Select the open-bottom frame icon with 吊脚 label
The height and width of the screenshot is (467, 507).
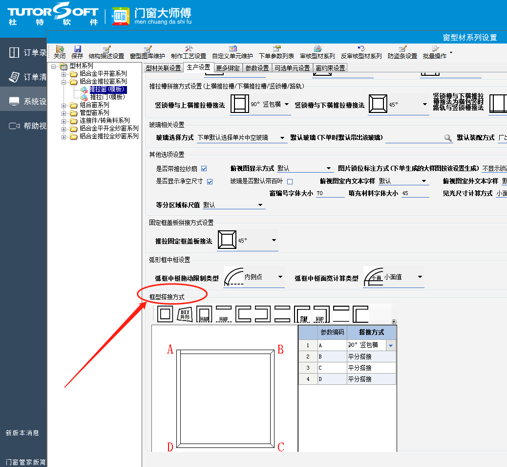tap(204, 314)
